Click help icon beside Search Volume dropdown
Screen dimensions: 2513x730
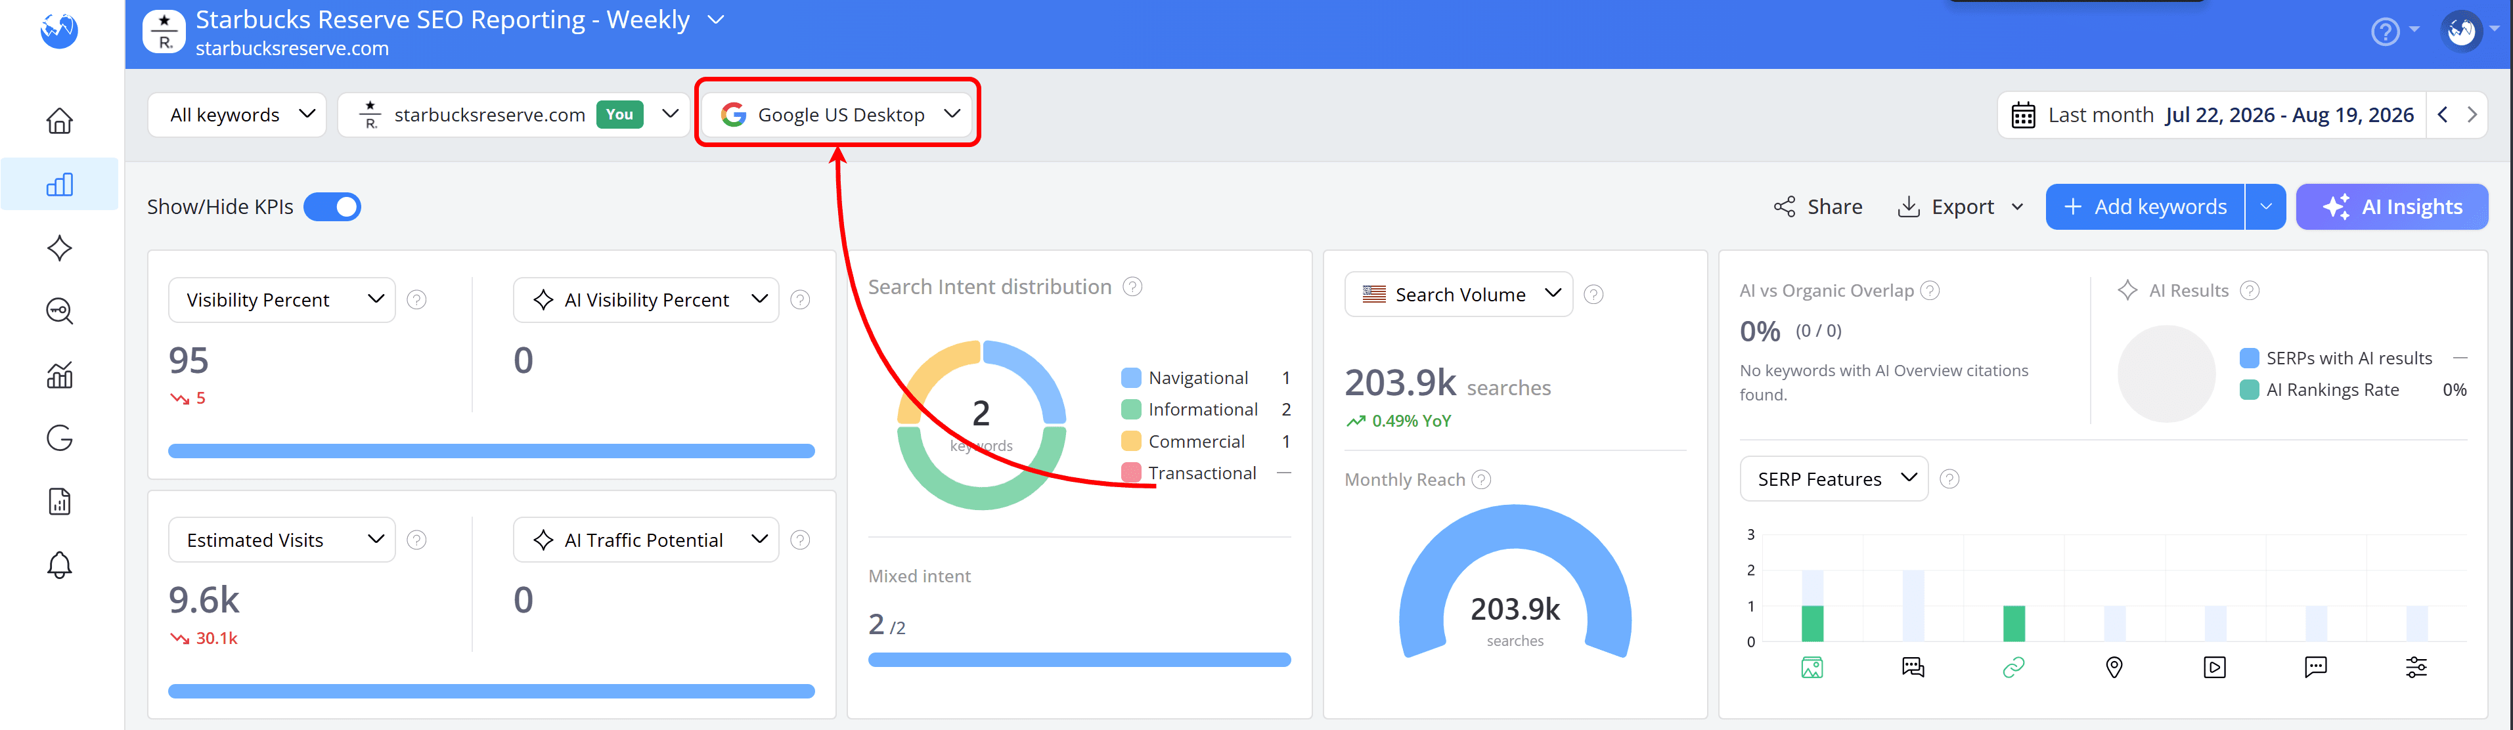coord(1594,294)
